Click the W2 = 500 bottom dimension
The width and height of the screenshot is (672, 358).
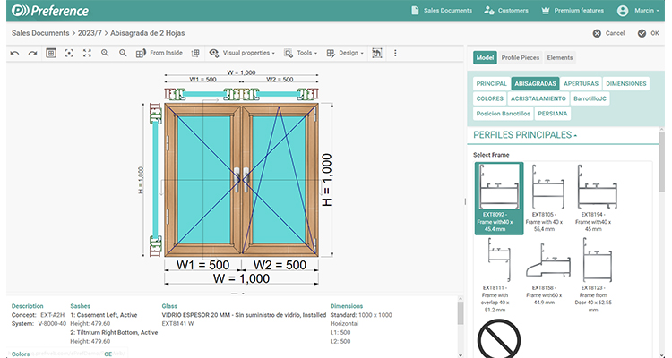280,265
